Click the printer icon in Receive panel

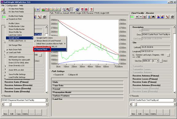(172, 17)
